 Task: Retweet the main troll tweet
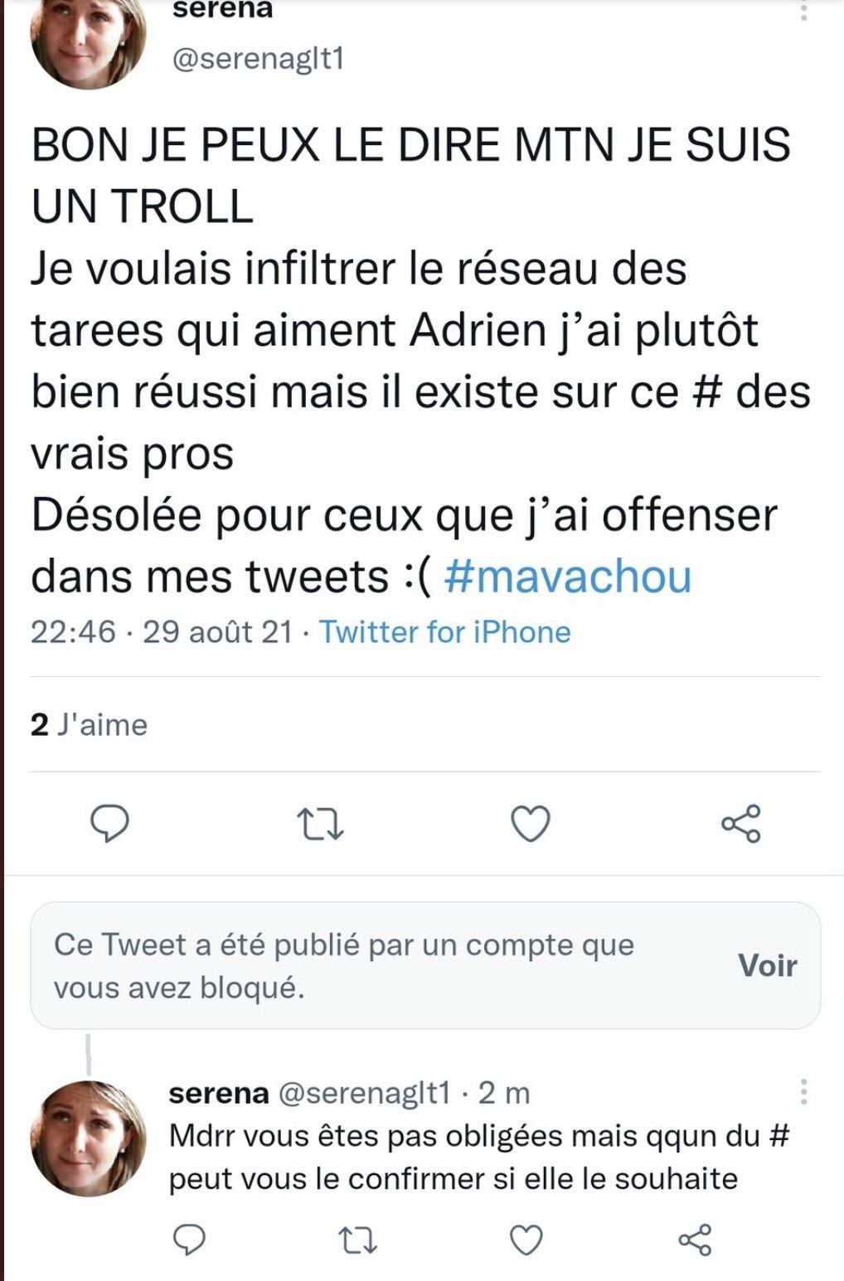point(320,824)
